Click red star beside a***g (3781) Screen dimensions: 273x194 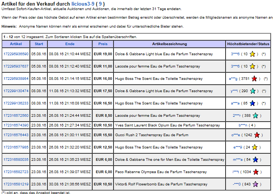tap(254, 79)
